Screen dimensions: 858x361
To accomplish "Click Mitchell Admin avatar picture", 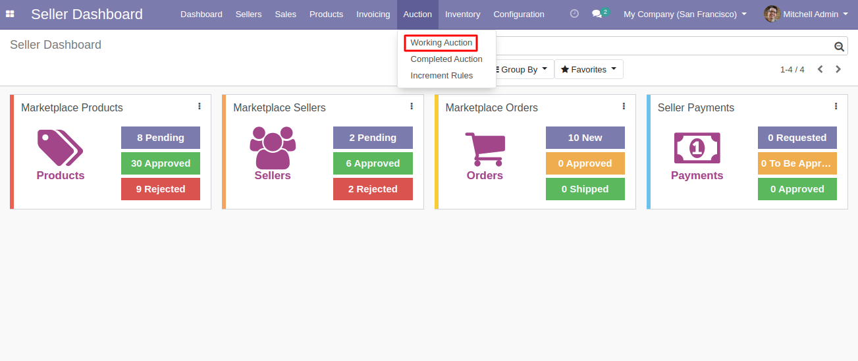I will point(772,14).
